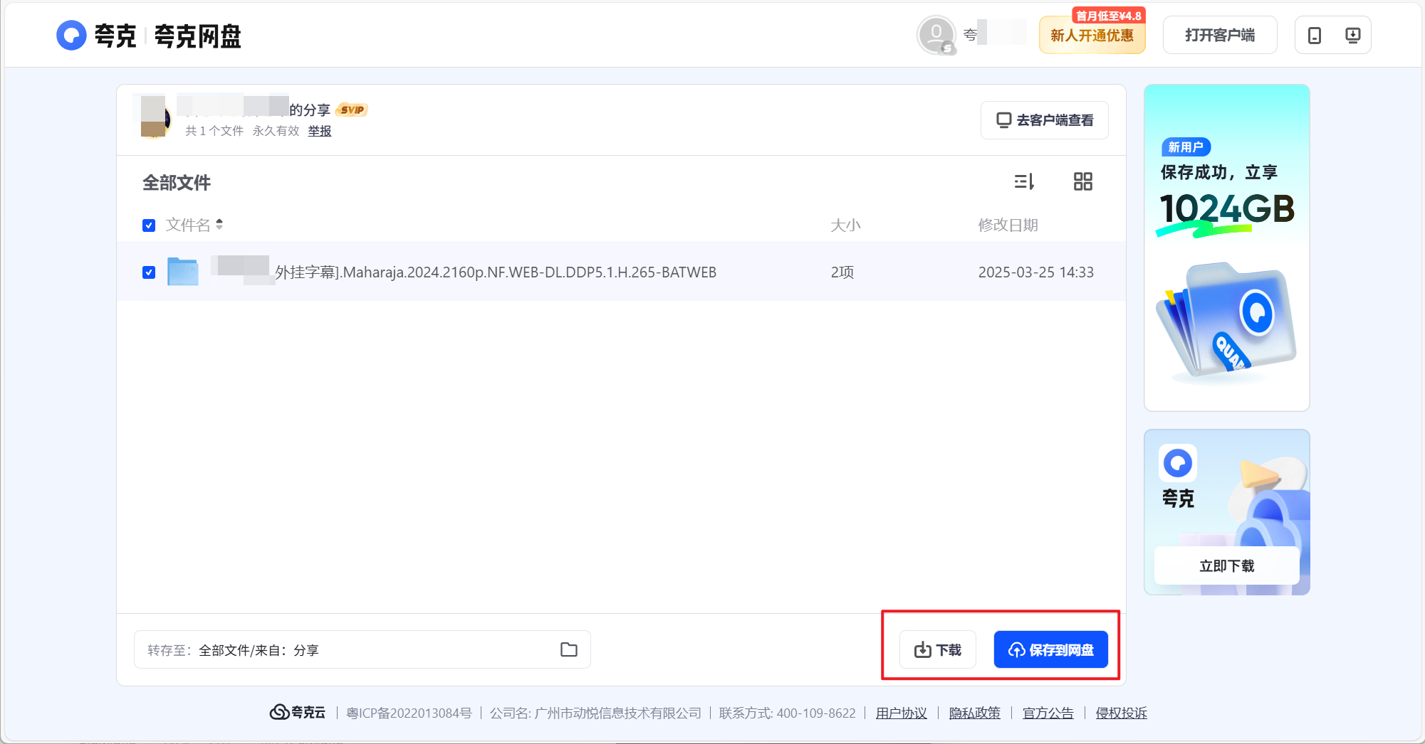1425x744 pixels.
Task: Open the 官方公告 link
Action: tap(1048, 713)
